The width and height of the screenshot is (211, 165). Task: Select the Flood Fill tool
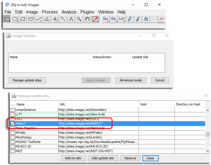tap(146, 19)
